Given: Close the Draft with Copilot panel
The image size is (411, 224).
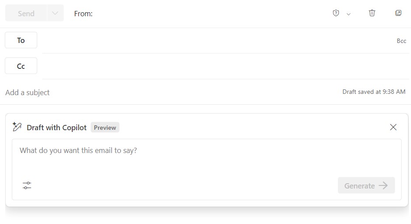Looking at the screenshot, I should pos(393,127).
